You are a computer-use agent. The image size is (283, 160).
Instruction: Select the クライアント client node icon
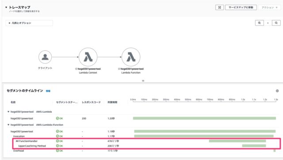pos(45,57)
